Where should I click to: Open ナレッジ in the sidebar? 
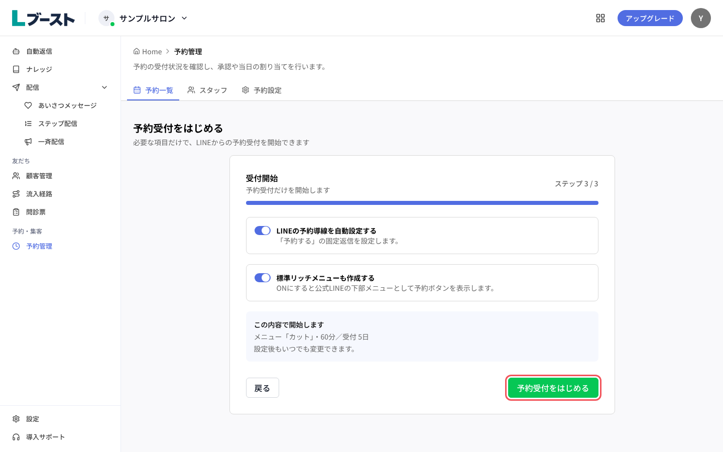[x=60, y=69]
